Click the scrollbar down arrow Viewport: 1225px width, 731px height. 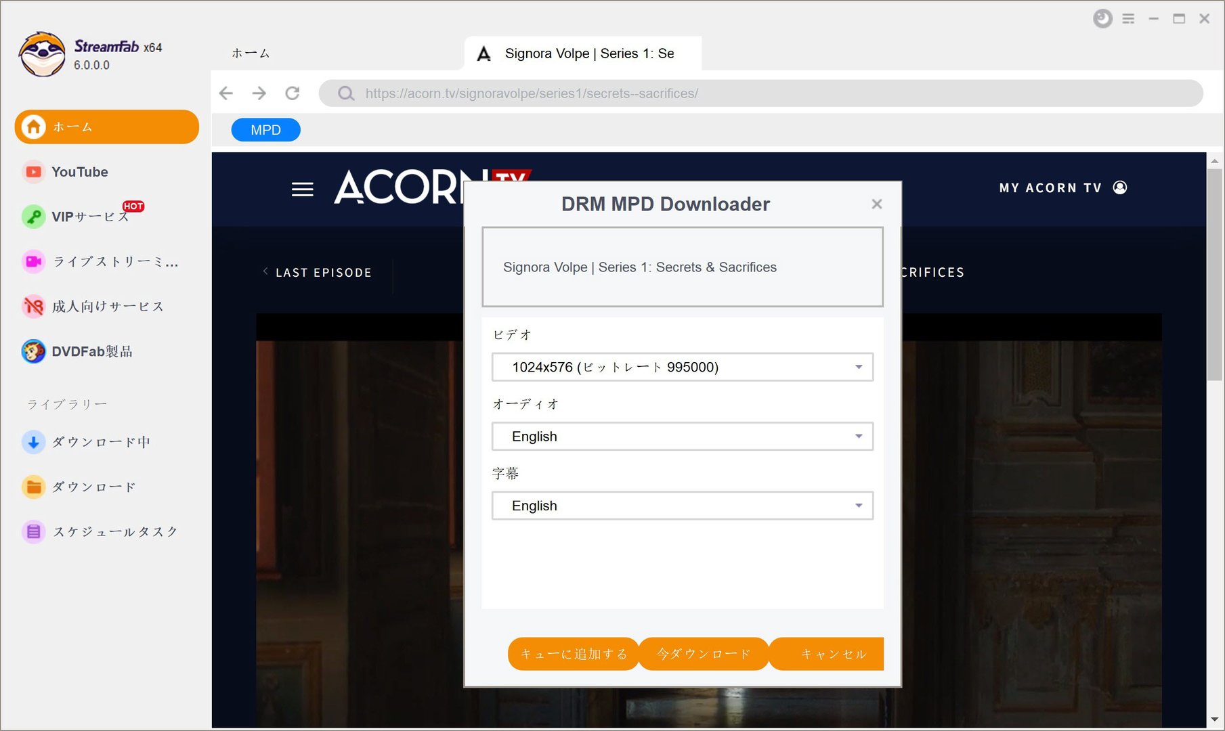click(1215, 719)
